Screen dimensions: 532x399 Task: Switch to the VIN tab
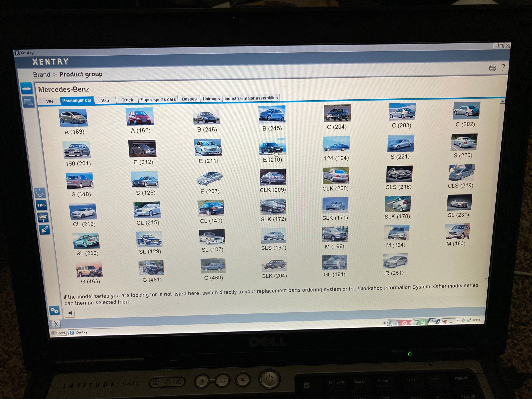pos(49,101)
